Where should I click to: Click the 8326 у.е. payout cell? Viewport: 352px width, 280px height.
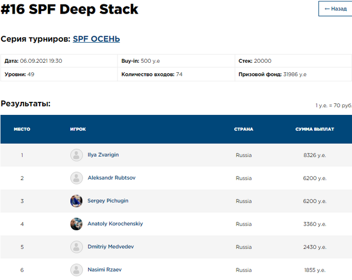coord(315,155)
